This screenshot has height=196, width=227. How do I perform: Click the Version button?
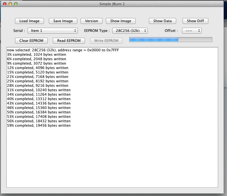tap(91, 21)
